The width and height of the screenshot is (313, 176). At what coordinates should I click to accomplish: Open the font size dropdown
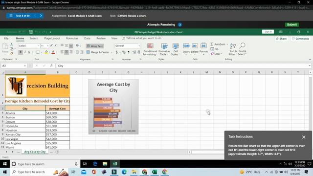[x=47, y=46]
